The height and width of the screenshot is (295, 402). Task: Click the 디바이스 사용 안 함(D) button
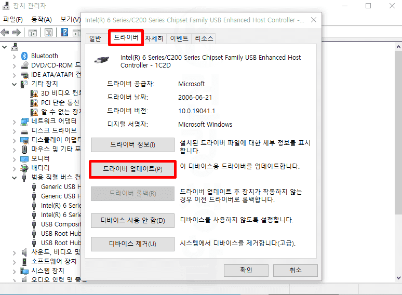click(x=132, y=220)
